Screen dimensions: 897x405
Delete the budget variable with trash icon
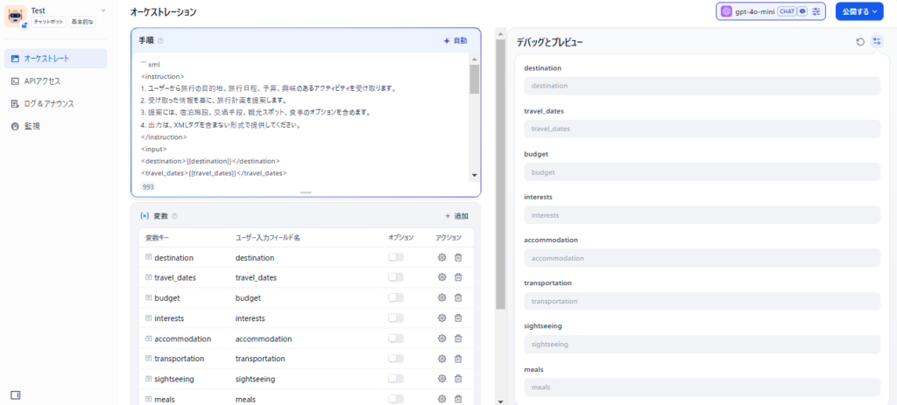point(458,297)
